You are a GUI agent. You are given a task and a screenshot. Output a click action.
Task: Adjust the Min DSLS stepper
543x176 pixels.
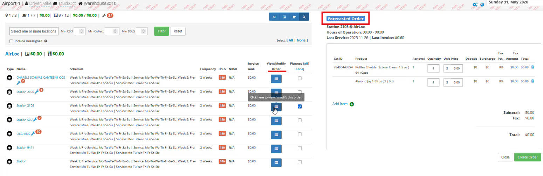pos(144,31)
